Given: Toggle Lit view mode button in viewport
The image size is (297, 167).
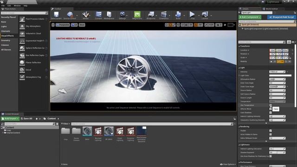Looking at the screenshot, I should pyautogui.click(x=74, y=25).
